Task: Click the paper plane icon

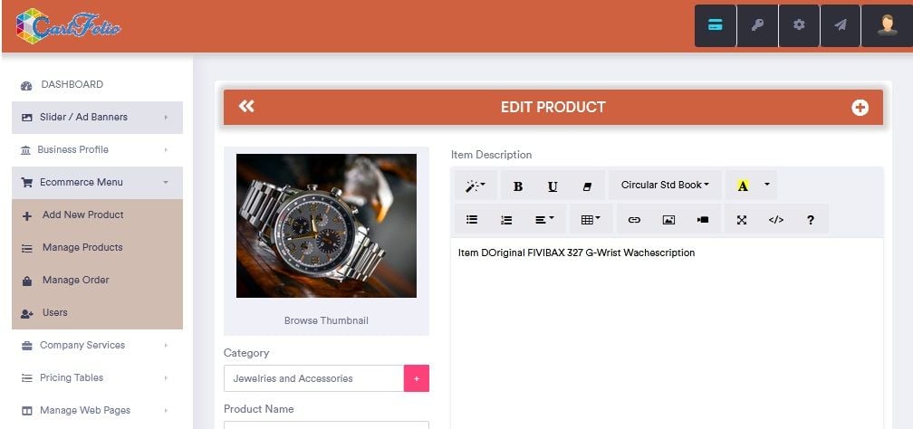Action: [x=841, y=25]
